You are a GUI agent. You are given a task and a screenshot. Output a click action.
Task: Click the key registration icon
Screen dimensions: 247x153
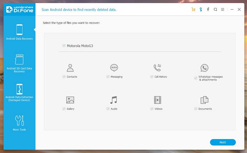tap(201, 9)
